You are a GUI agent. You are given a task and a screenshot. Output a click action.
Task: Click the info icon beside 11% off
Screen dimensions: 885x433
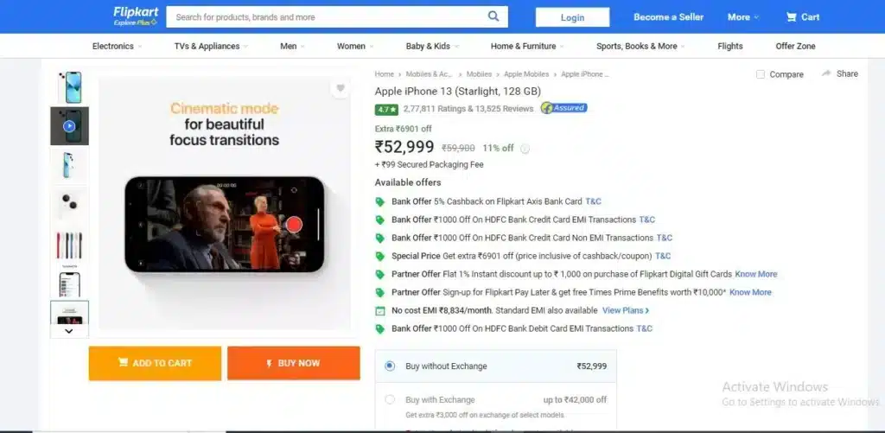pyautogui.click(x=525, y=149)
